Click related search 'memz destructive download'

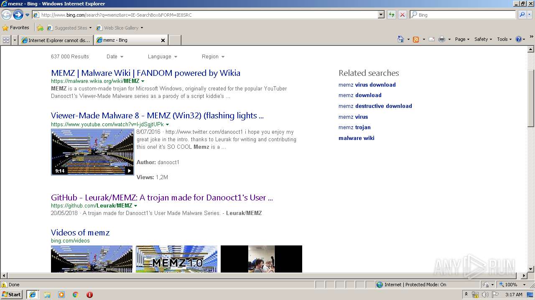(x=375, y=106)
